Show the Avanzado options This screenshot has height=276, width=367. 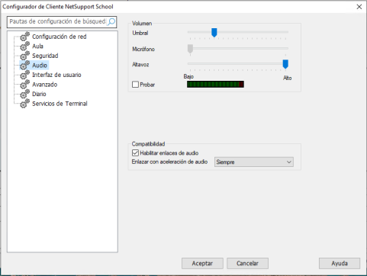coord(44,85)
